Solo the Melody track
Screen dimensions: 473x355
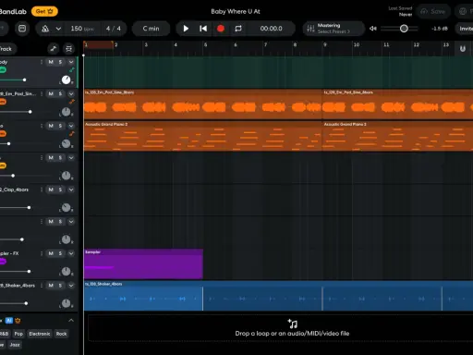click(x=60, y=62)
